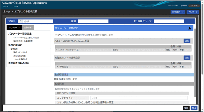Click 追加 for 実行先ホストの環境変数
Image resolution: width=204 pixels, height=112 pixels.
click(187, 58)
